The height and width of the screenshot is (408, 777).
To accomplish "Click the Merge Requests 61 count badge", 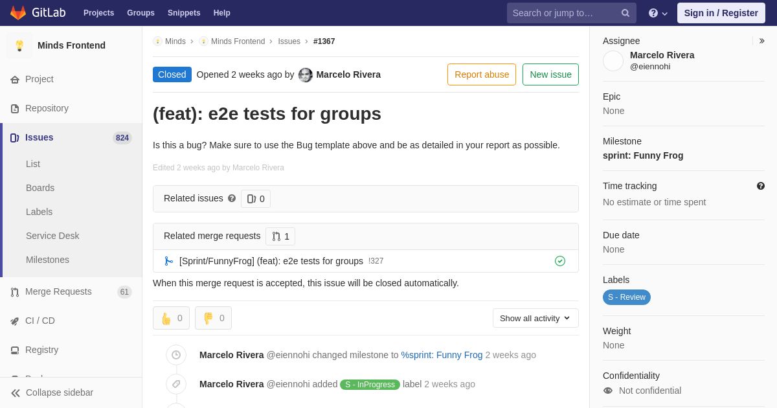I will tap(124, 292).
